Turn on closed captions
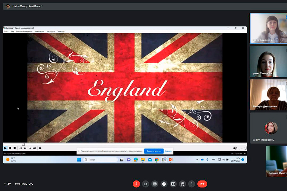 155,184
